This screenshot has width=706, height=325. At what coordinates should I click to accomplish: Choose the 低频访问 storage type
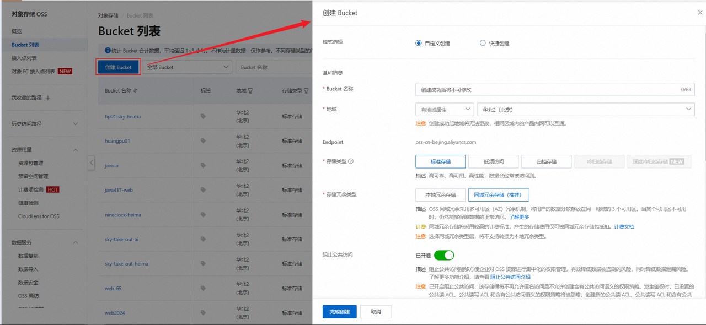tap(493, 161)
